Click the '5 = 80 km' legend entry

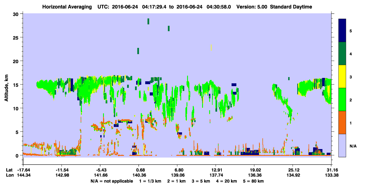coord(254,181)
